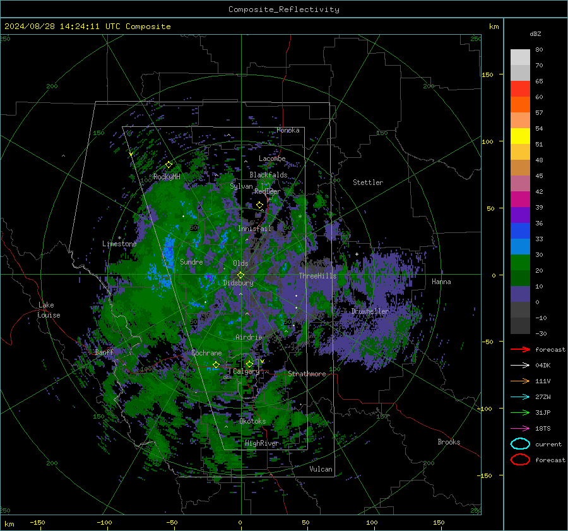Click the yellow diamond marker near RockyMH
The height and width of the screenshot is (531, 568).
pyautogui.click(x=169, y=165)
